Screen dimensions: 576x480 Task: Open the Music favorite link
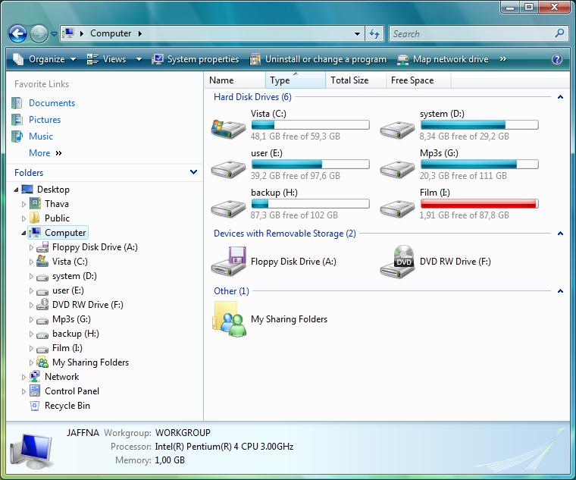(41, 136)
